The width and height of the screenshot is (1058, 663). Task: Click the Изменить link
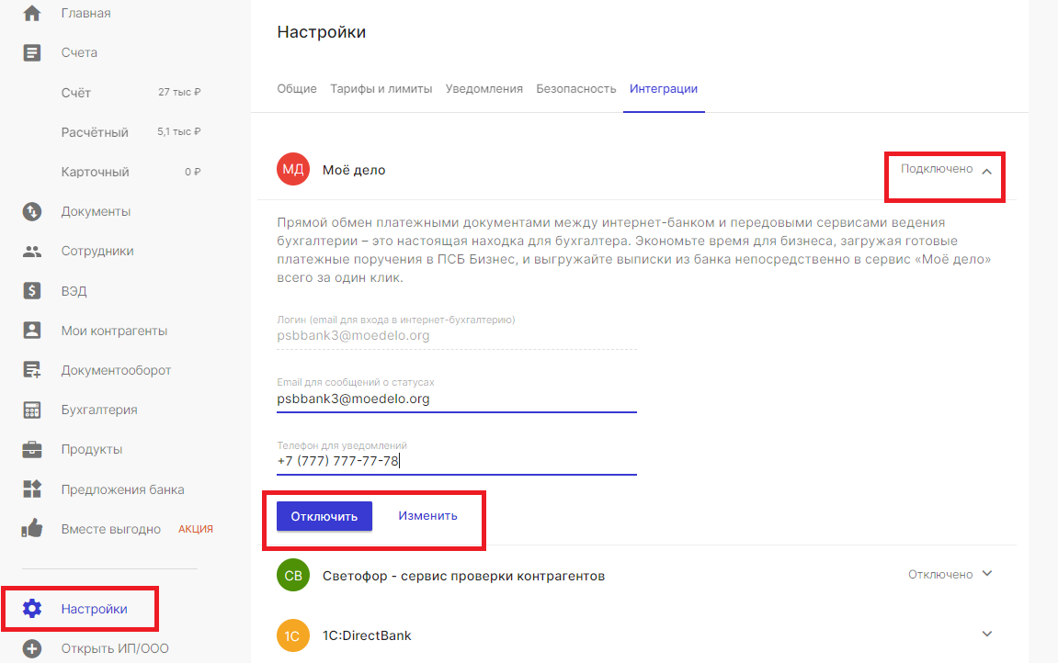coord(427,515)
